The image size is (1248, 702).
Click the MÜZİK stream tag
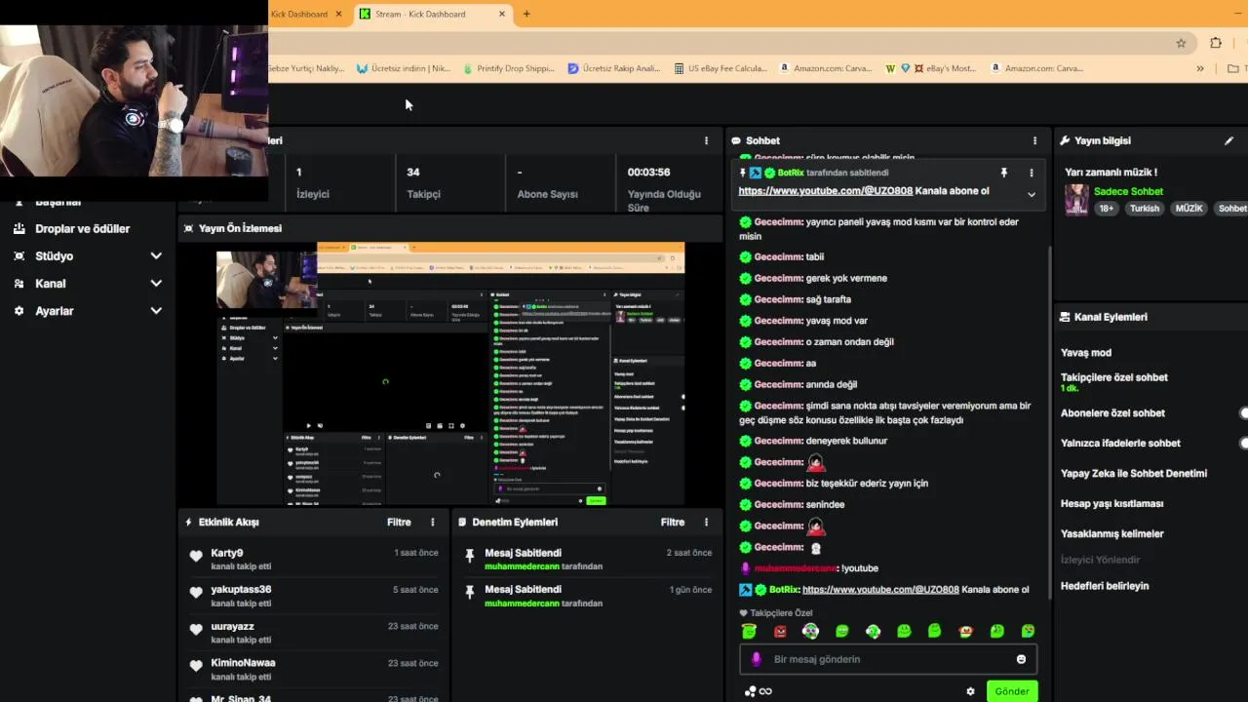click(1189, 209)
